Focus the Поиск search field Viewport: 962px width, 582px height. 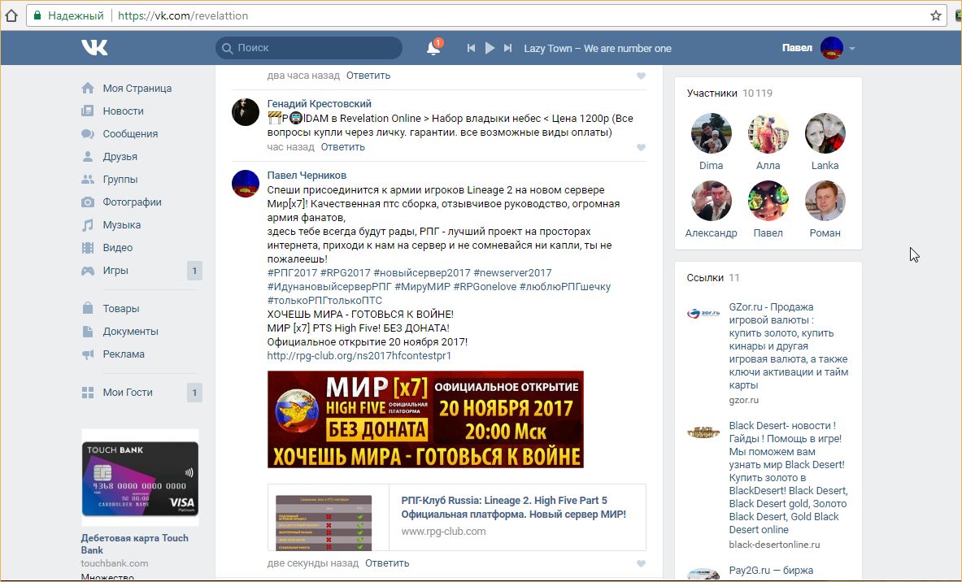click(x=308, y=48)
